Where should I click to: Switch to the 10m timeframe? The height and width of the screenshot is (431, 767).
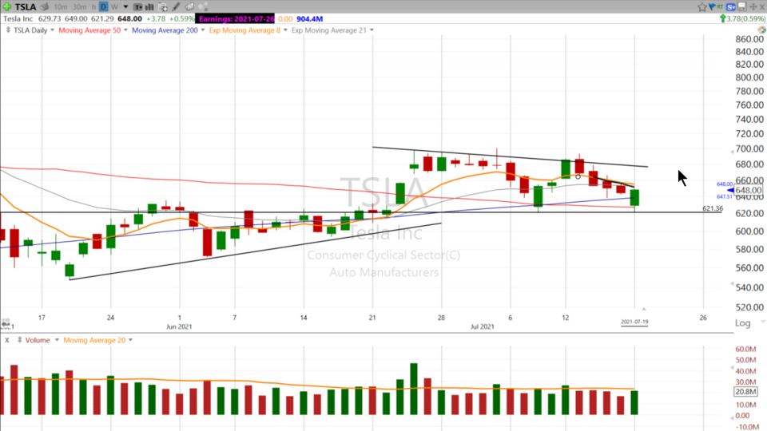click(61, 7)
